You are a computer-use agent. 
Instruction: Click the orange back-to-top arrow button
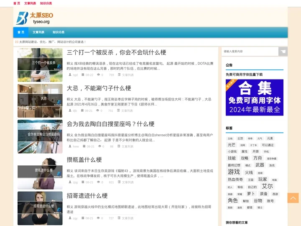293,198
